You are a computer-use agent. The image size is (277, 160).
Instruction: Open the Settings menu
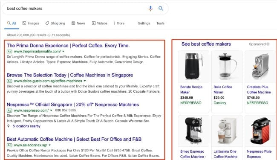pyautogui.click(x=144, y=23)
